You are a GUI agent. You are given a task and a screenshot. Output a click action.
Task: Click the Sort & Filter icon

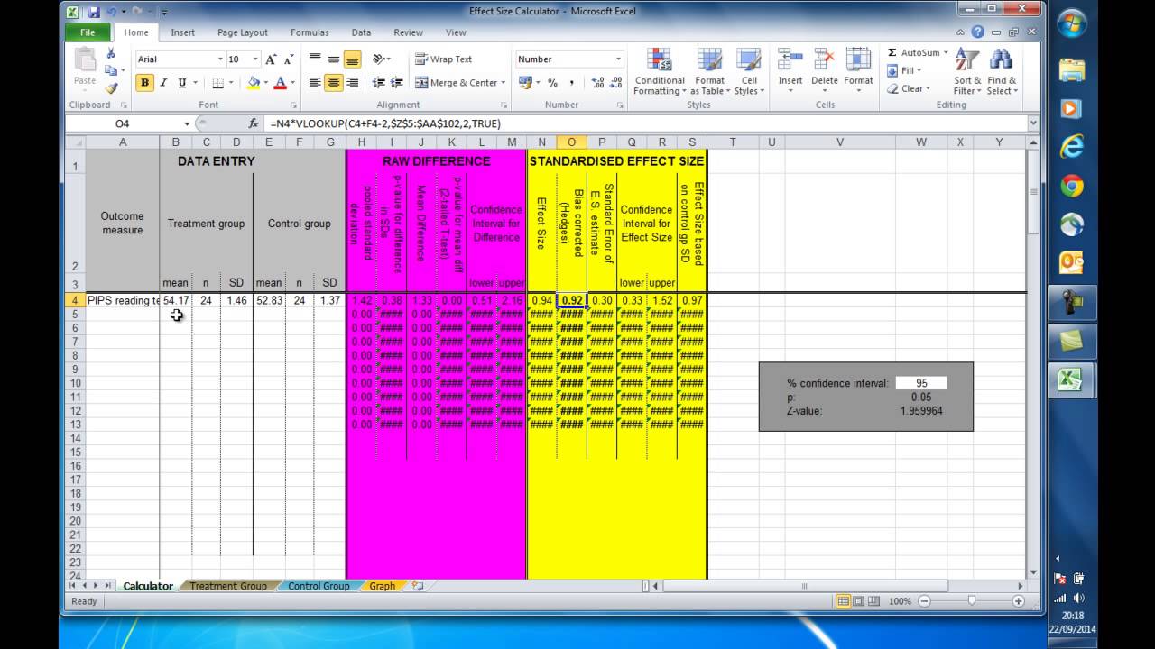point(966,60)
